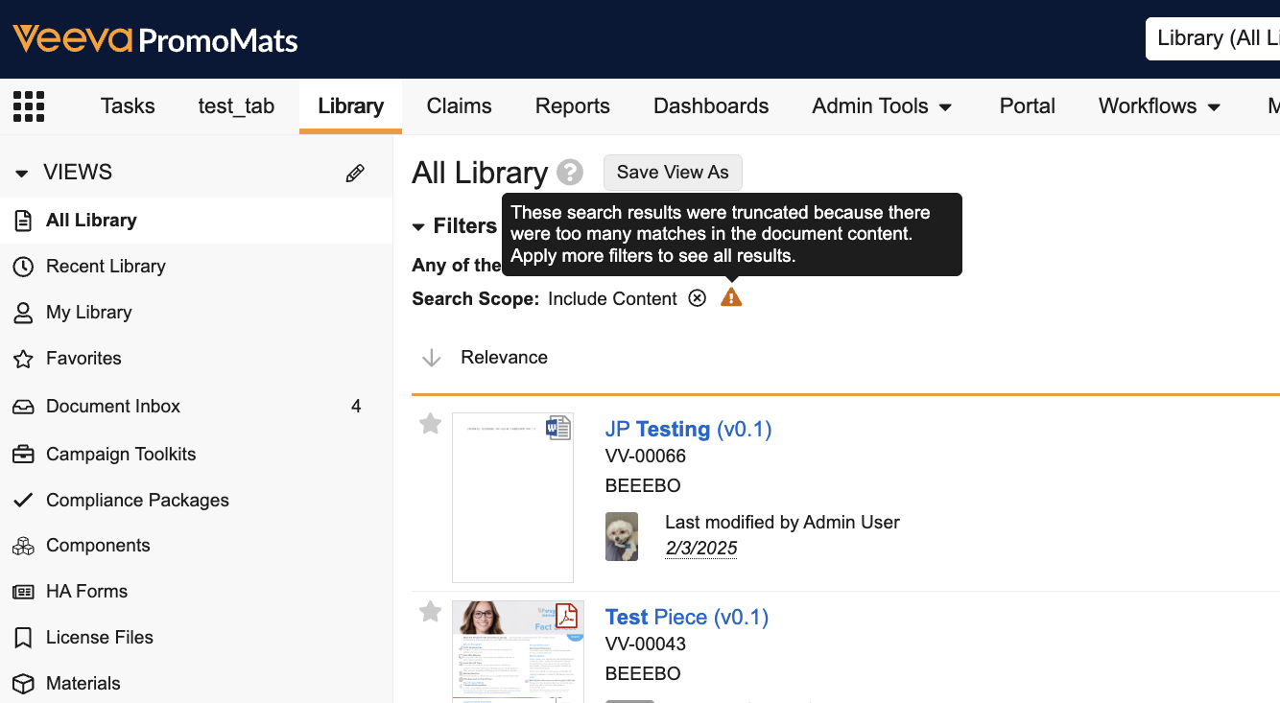
Task: Click the Save View As button
Action: [x=673, y=173]
